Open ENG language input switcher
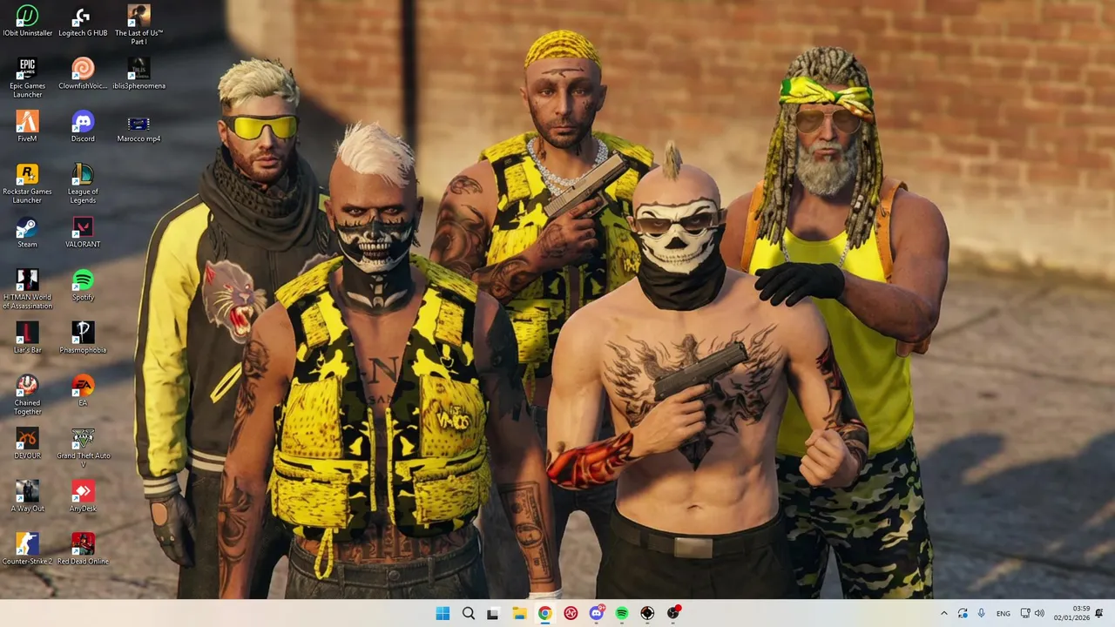1115x627 pixels. click(x=1003, y=613)
